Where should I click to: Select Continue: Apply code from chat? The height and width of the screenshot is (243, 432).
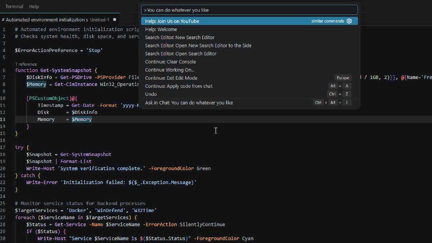pyautogui.click(x=249, y=86)
